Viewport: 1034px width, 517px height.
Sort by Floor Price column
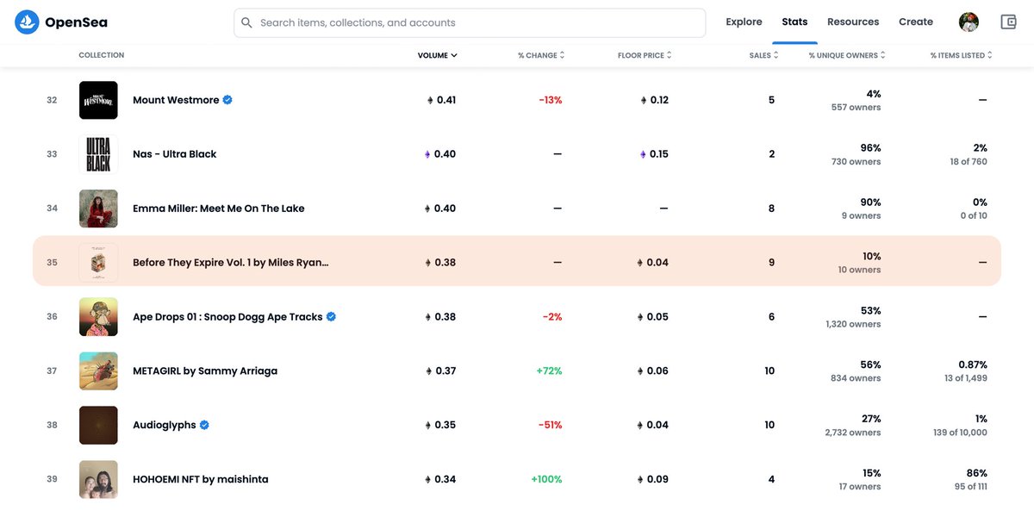[x=645, y=55]
